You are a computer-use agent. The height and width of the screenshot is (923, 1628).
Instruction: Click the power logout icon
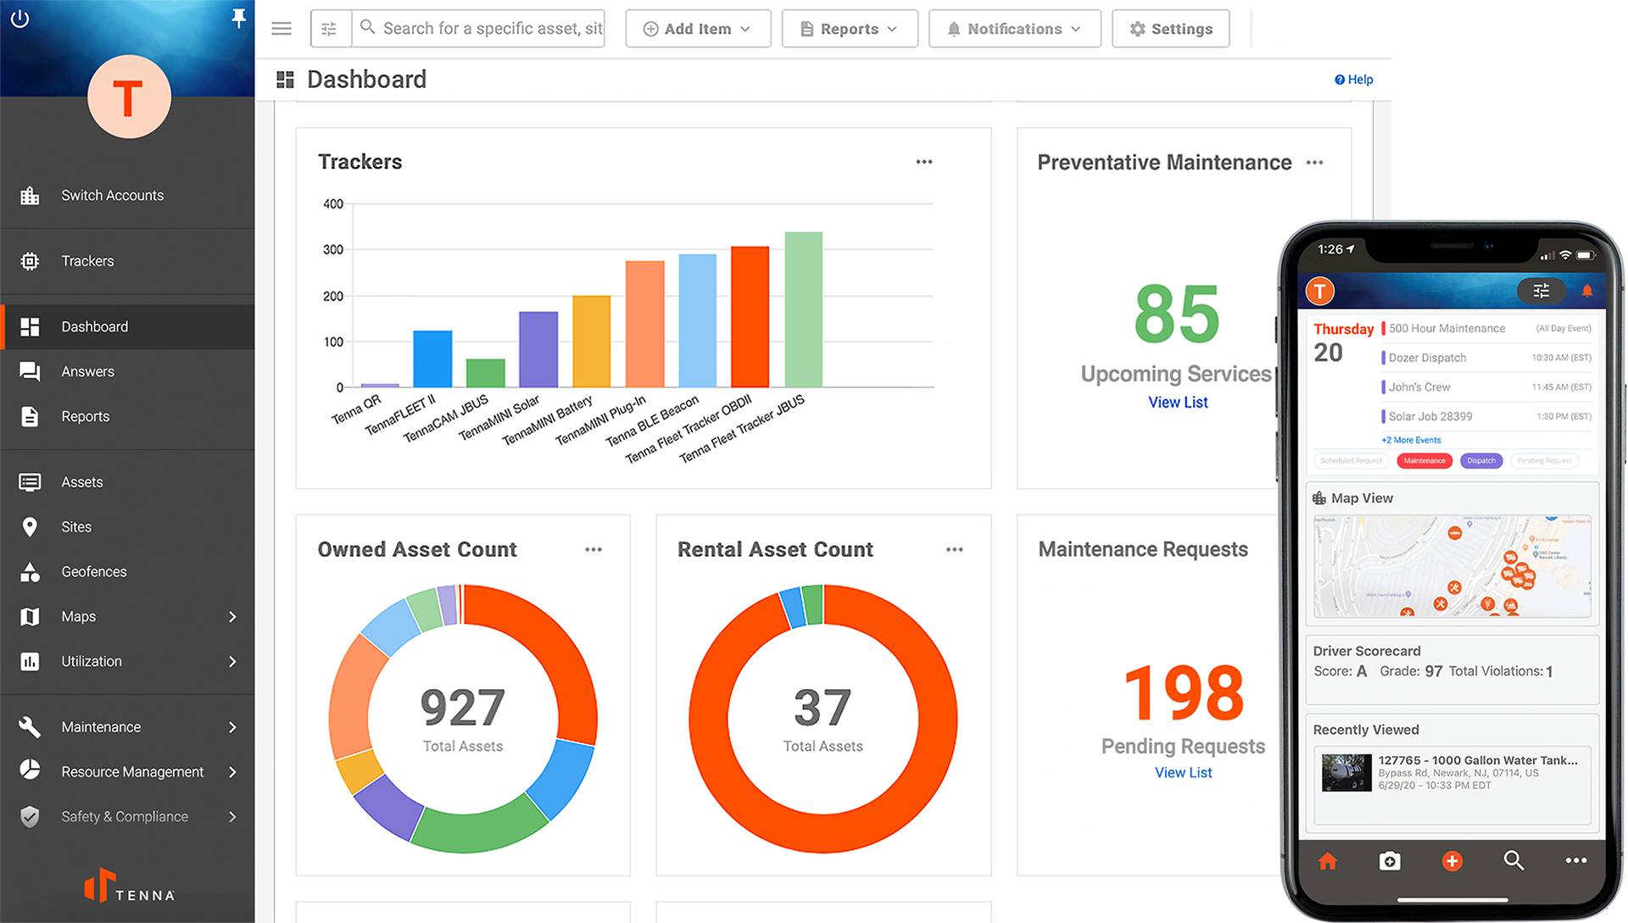pos(20,19)
